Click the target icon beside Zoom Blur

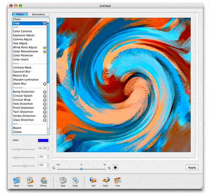45,84
